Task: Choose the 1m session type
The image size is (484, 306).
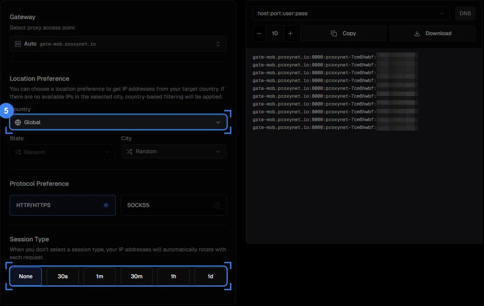Action: (x=99, y=276)
